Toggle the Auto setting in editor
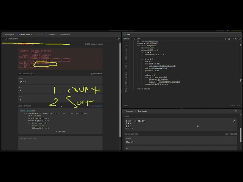Image resolution: width=243 pixels, height=182 pixels. 137,39
